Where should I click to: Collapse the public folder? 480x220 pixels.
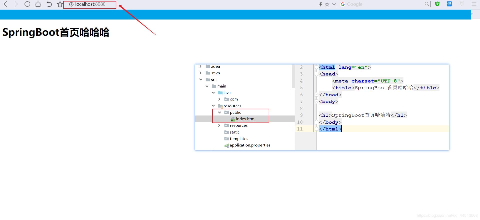coord(219,112)
